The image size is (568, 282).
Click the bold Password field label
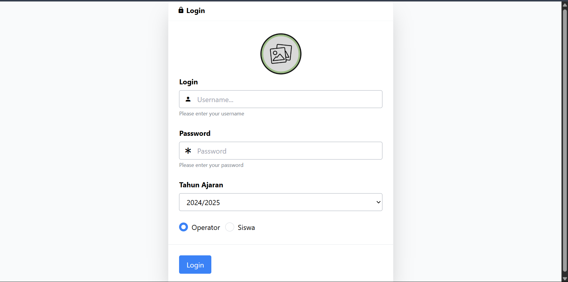point(195,133)
